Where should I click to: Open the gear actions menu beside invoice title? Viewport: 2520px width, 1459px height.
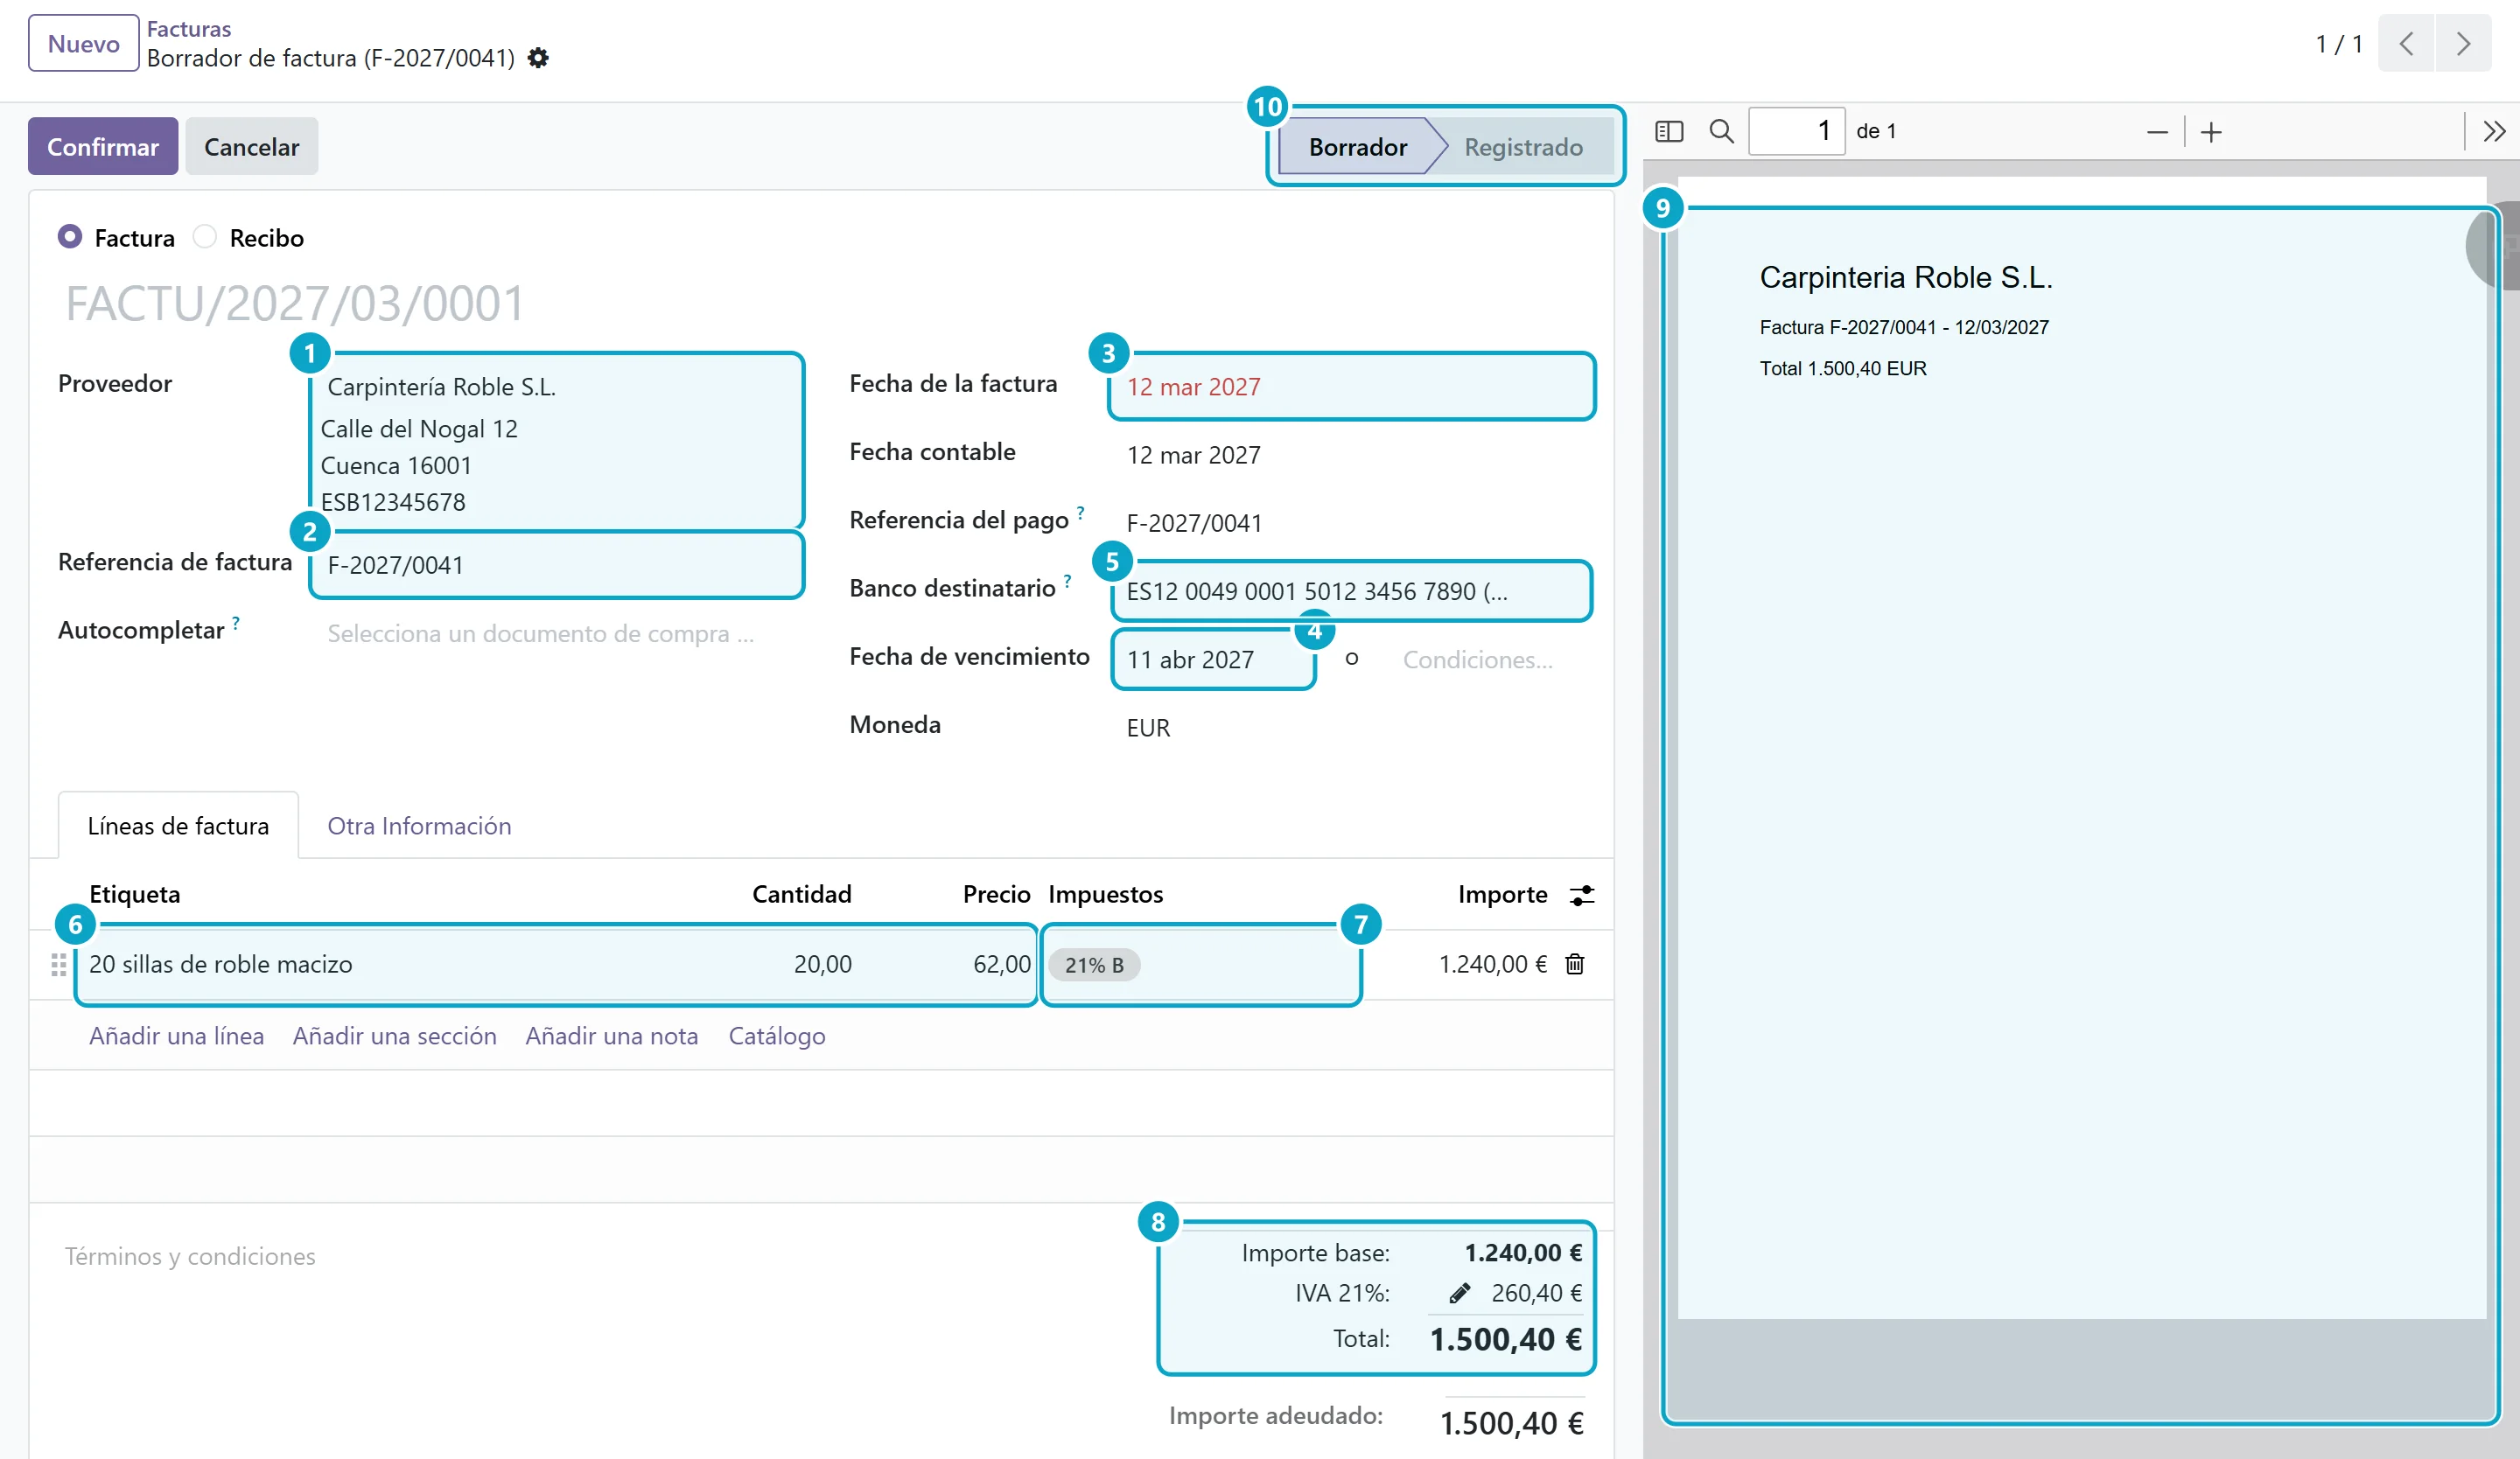538,58
